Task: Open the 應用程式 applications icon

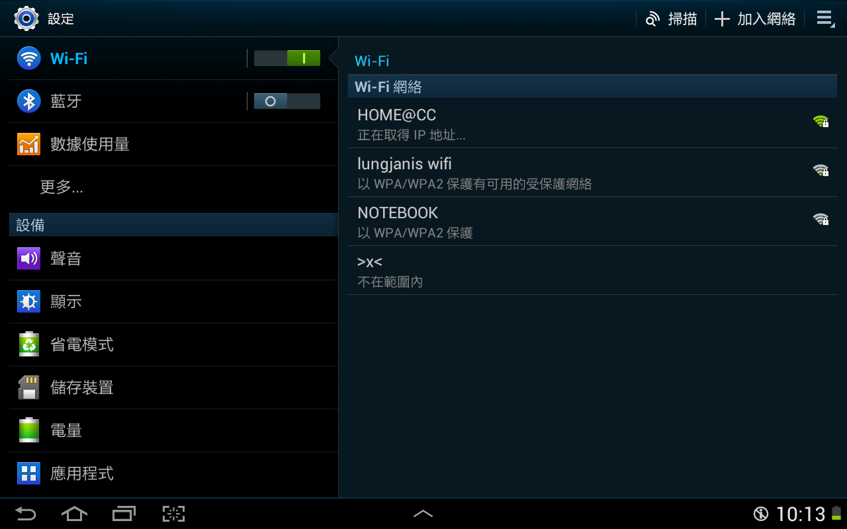Action: 29,473
